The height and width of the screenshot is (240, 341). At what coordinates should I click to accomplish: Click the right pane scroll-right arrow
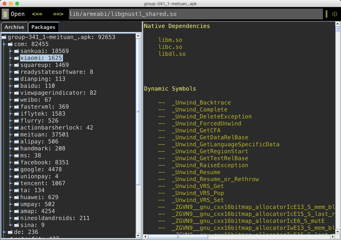[x=333, y=237]
